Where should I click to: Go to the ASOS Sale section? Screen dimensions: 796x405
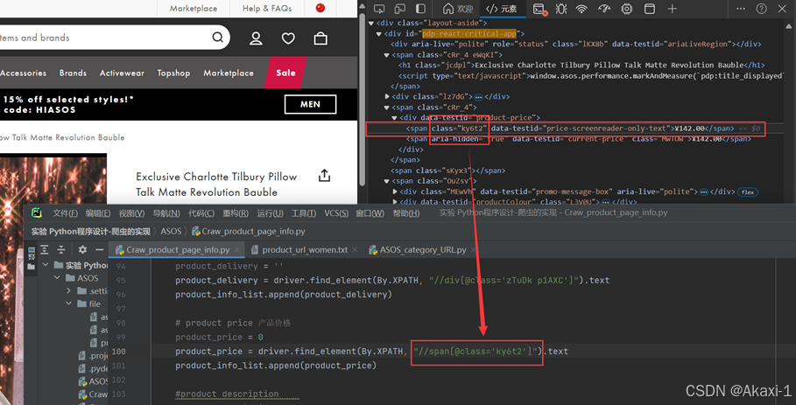pos(285,73)
